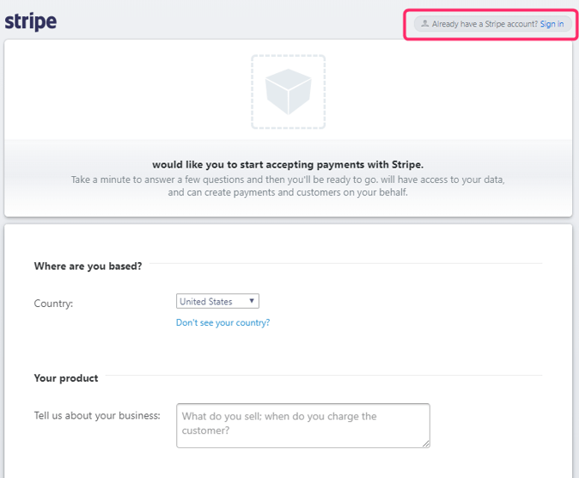Click the arrow on the United States selector
The width and height of the screenshot is (579, 478).
[x=252, y=301]
